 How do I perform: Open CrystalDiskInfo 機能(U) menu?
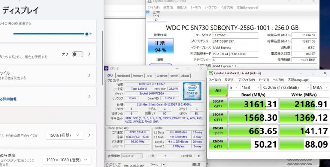coord(181,7)
